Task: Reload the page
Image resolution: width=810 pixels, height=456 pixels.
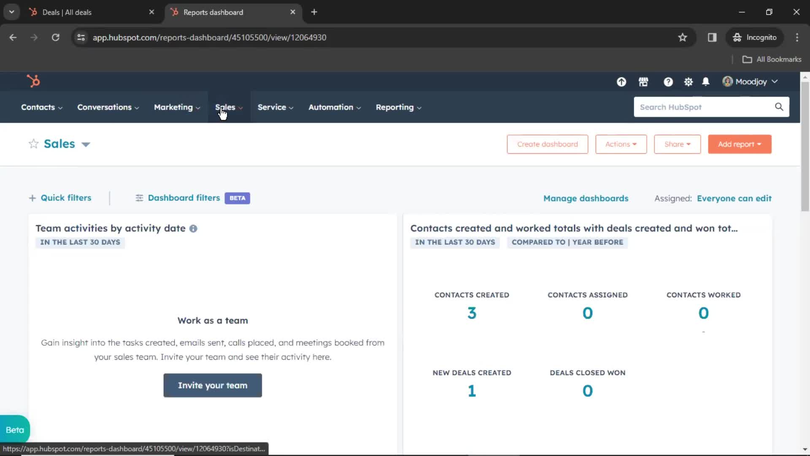Action: (x=56, y=38)
